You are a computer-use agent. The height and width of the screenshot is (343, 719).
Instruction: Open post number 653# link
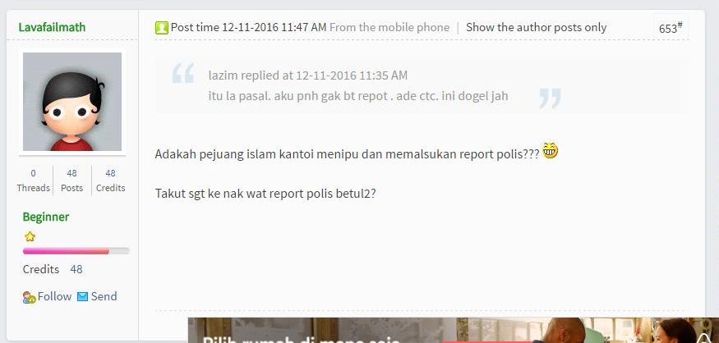(x=671, y=28)
